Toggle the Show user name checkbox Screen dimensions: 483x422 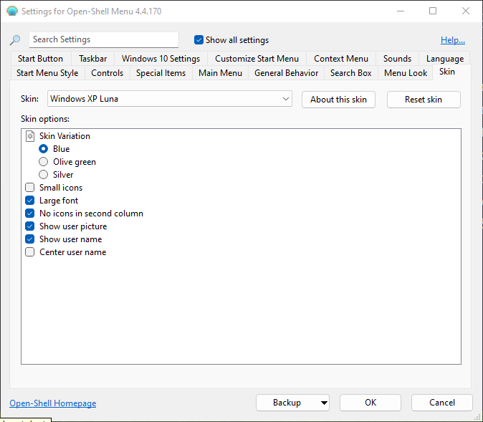[x=30, y=239]
